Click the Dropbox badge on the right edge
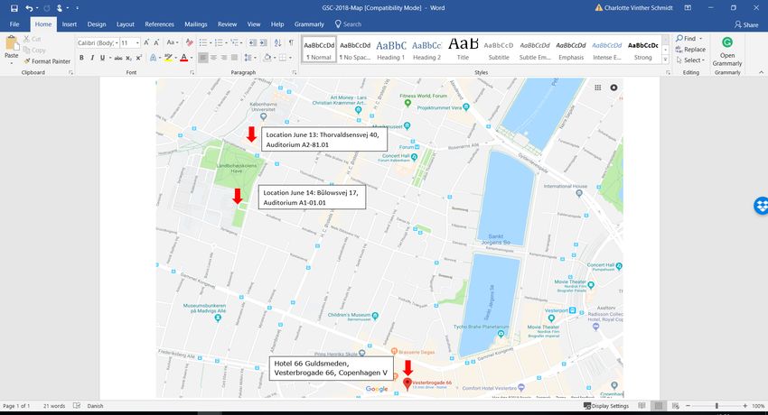768x415 pixels. (761, 206)
